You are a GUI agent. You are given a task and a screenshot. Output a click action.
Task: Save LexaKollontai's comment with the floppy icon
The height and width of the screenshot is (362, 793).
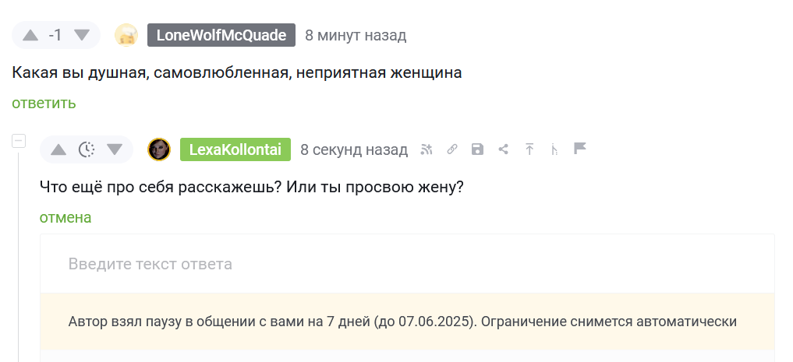click(478, 149)
